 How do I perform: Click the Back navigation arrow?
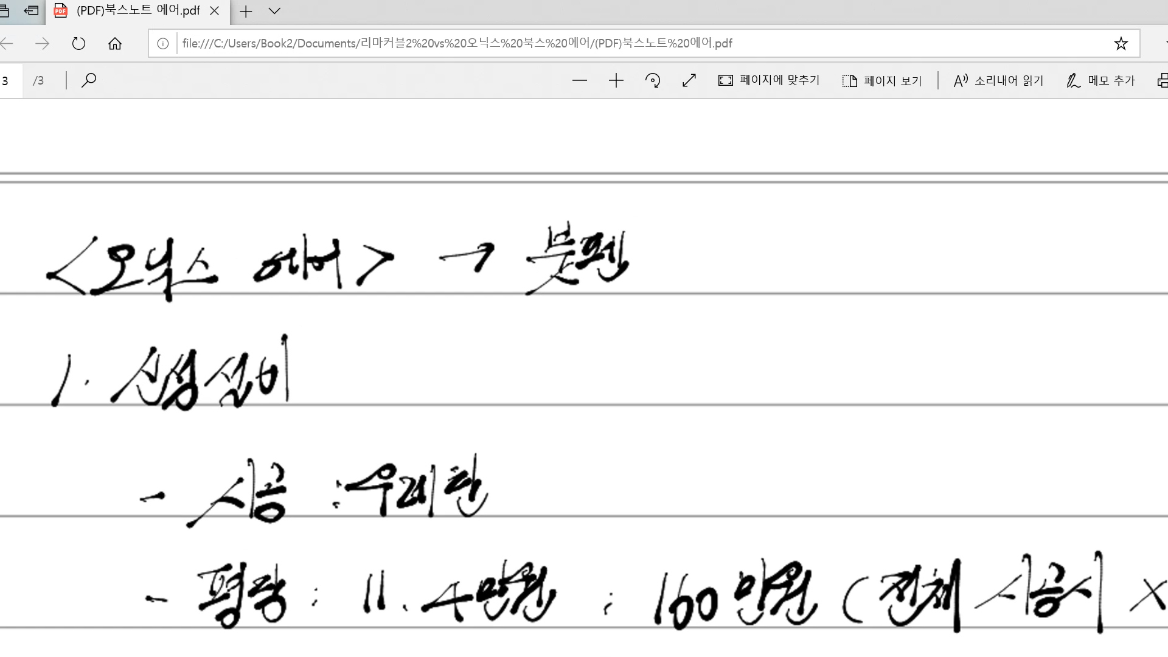[7, 44]
